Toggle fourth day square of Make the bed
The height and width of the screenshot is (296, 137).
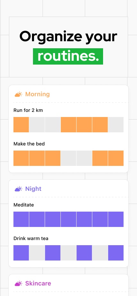(68, 158)
